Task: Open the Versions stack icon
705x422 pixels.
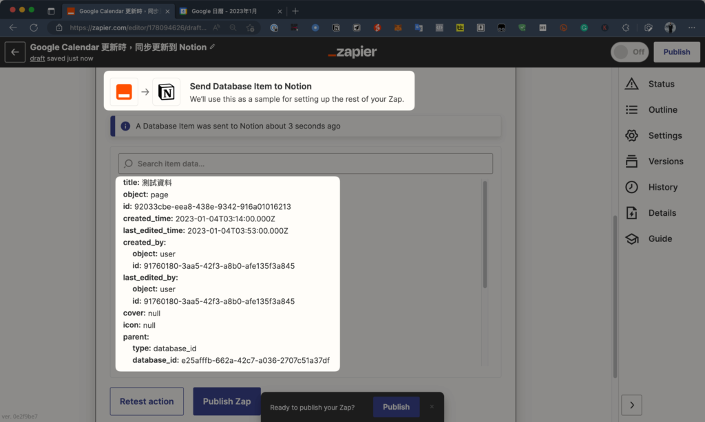Action: pos(632,161)
